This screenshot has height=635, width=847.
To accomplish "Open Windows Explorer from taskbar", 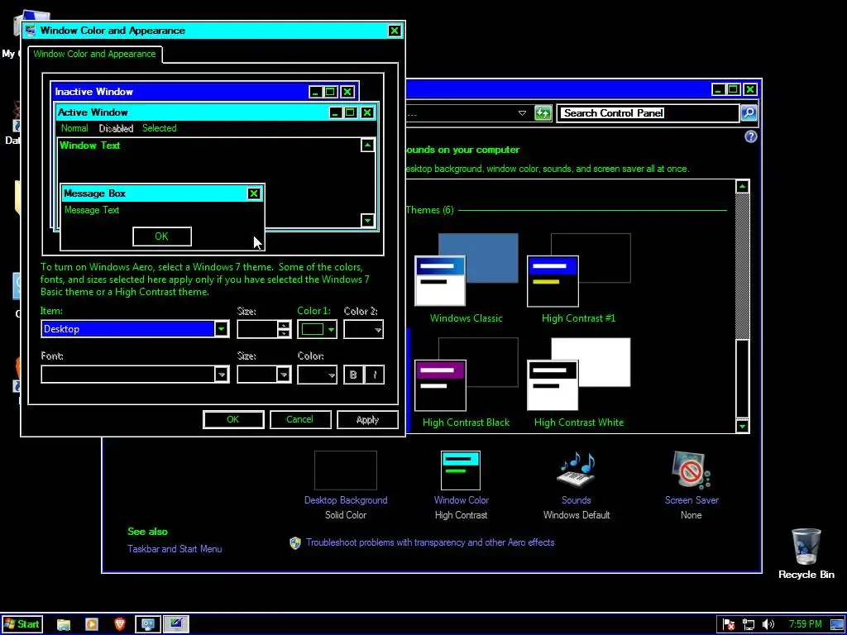I will click(64, 625).
